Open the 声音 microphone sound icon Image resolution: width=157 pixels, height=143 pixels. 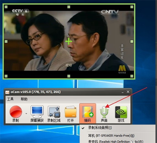[104, 113]
